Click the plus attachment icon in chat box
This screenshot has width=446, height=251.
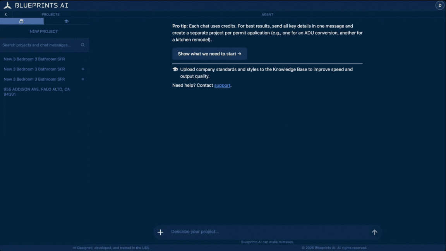pos(160,232)
